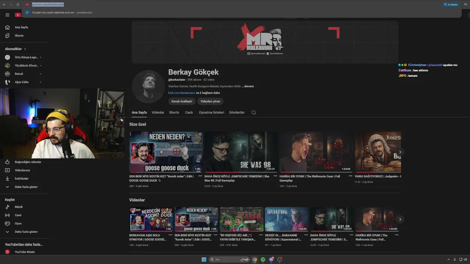Click the microphone tray icon

[455, 260]
